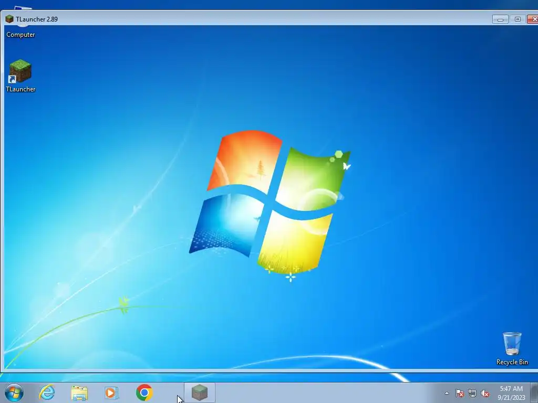Click the TLauncher window title icon

[9, 19]
